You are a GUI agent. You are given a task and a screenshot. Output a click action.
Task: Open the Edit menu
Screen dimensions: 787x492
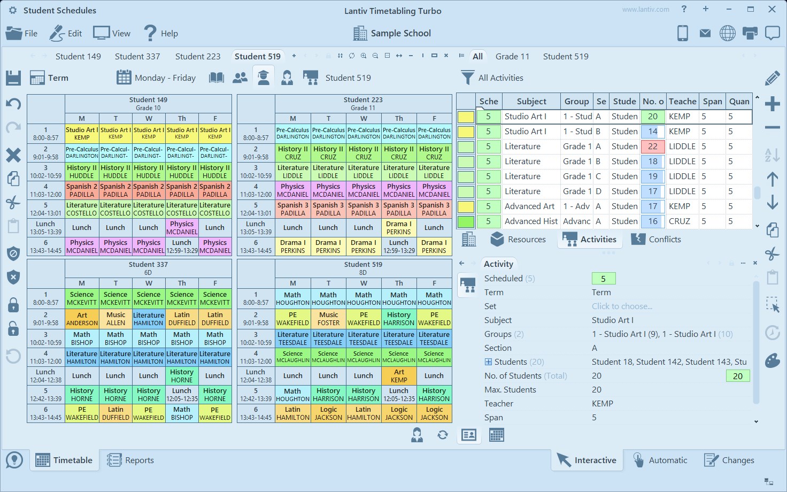click(66, 33)
